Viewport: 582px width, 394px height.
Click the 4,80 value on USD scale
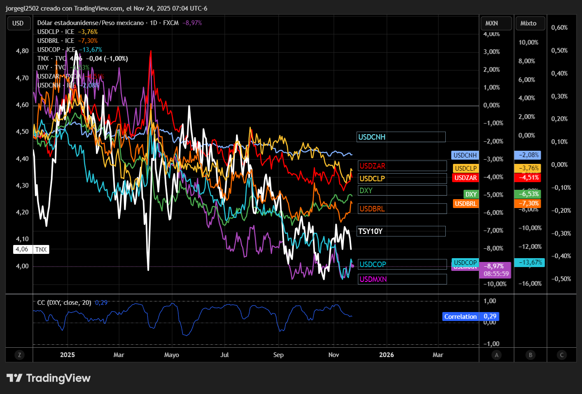point(22,51)
